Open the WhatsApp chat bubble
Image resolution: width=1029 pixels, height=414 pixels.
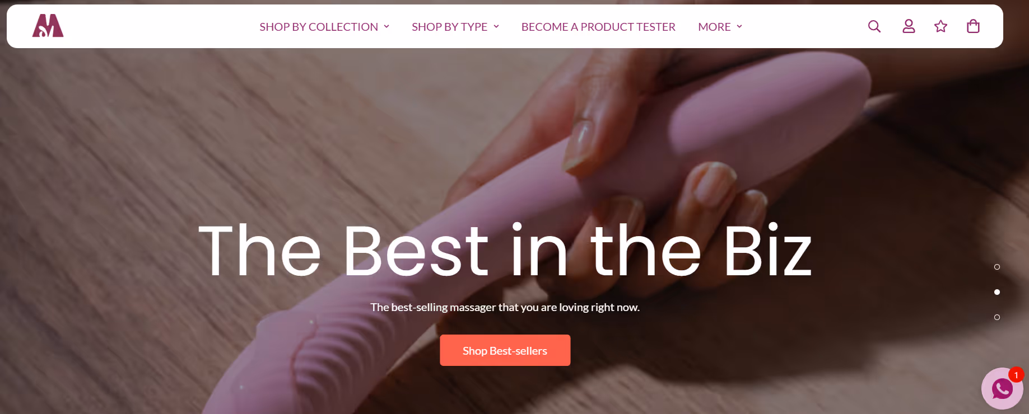click(x=1002, y=388)
